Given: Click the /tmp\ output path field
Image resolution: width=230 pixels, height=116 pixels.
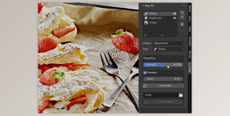Looking at the screenshot, I should tap(161, 95).
